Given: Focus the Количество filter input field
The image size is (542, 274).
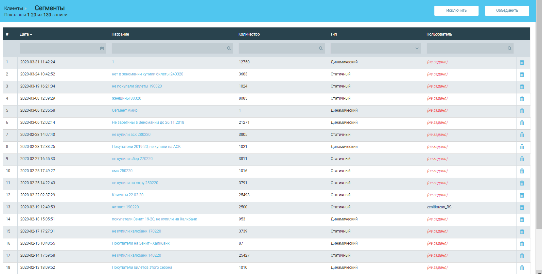Looking at the screenshot, I should 282,48.
